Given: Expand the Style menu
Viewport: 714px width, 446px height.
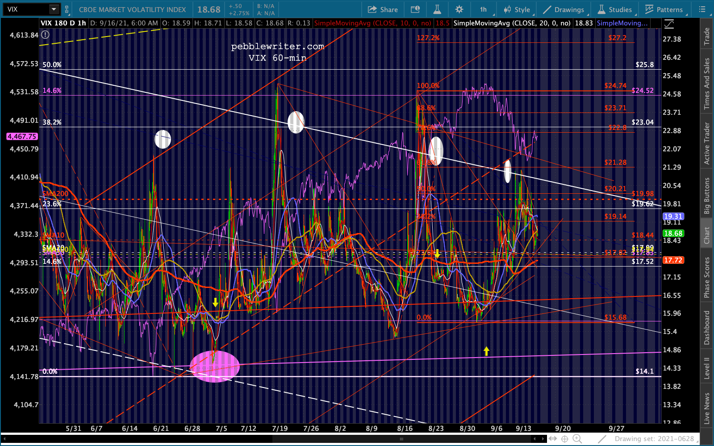Looking at the screenshot, I should click(517, 9).
